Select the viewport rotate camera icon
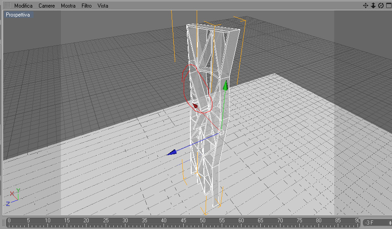The height and width of the screenshot is (229, 392). tap(381, 5)
